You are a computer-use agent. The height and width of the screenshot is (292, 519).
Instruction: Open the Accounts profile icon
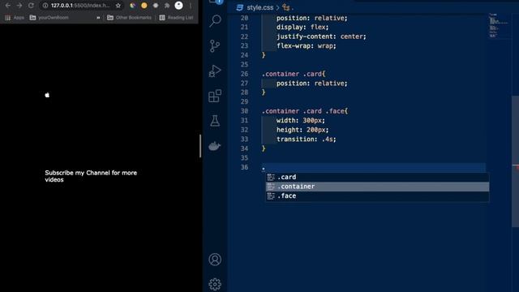click(215, 260)
